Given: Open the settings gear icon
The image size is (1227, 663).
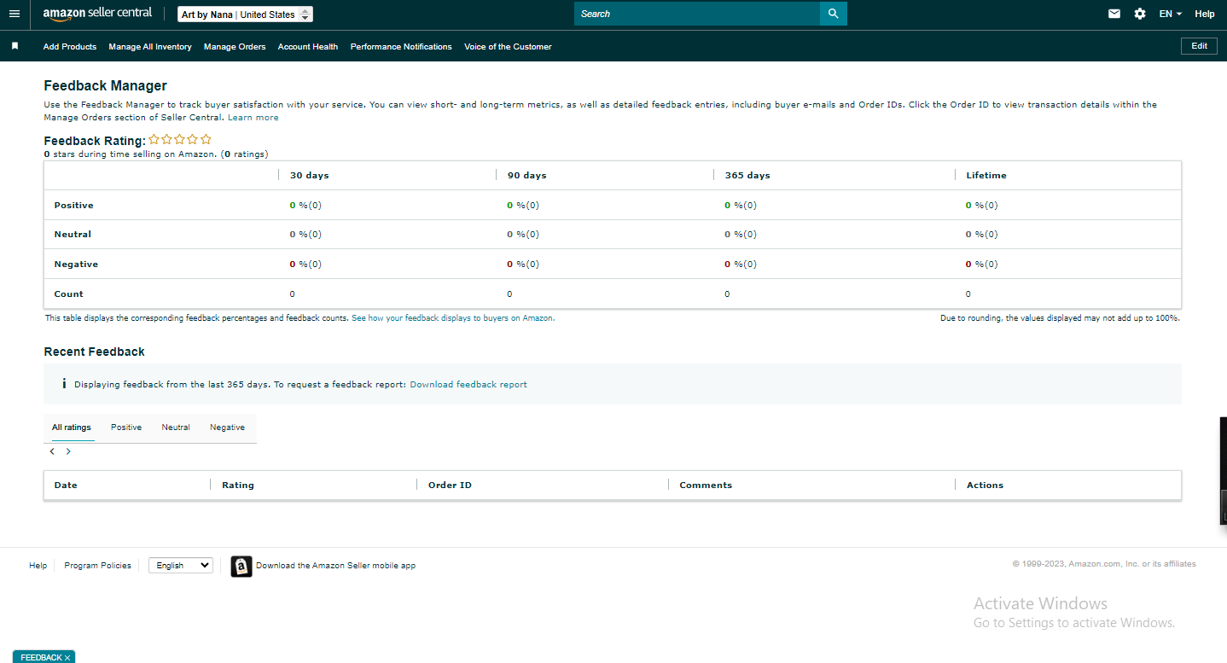Looking at the screenshot, I should point(1140,14).
